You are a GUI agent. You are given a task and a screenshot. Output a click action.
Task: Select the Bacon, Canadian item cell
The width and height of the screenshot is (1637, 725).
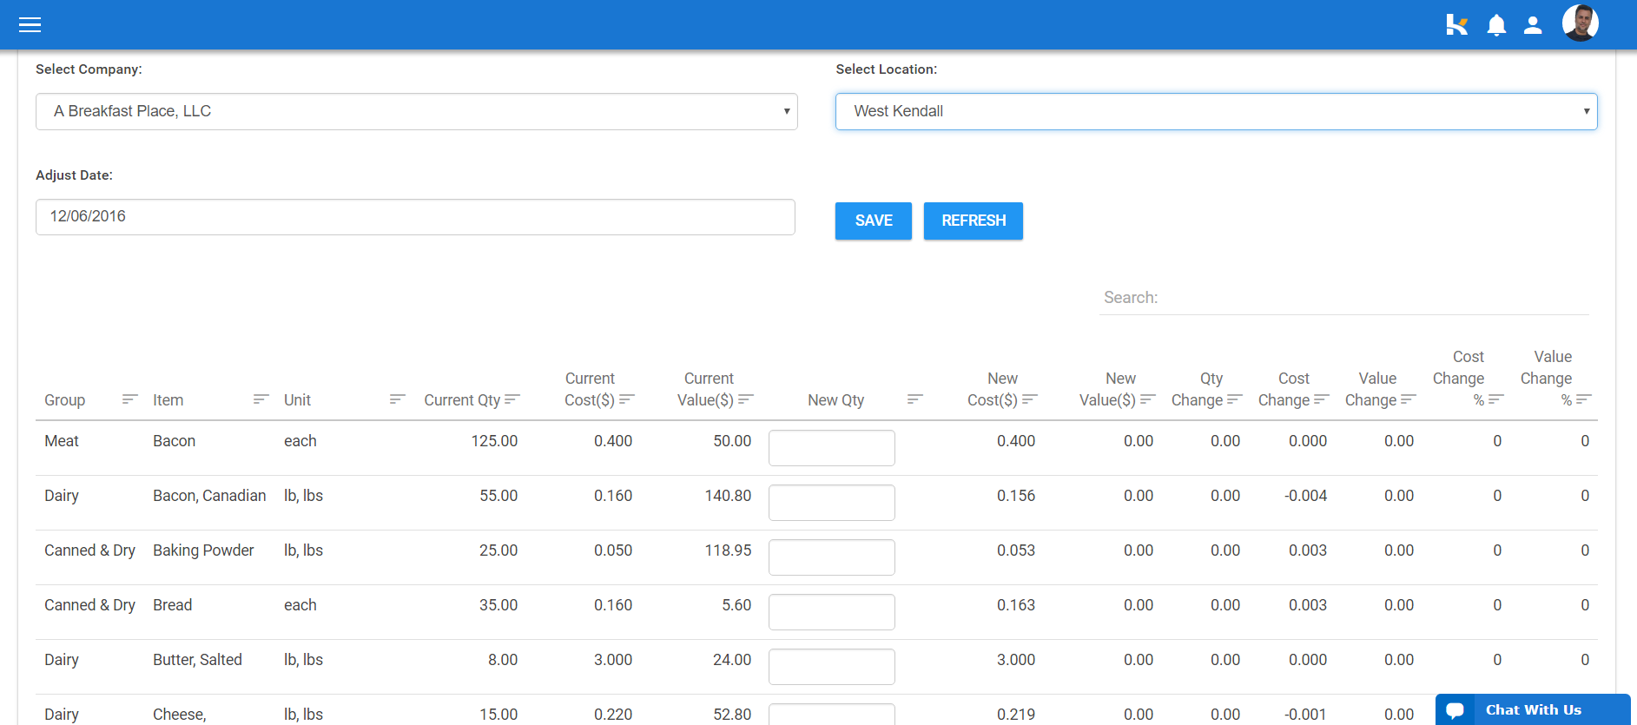(x=209, y=496)
